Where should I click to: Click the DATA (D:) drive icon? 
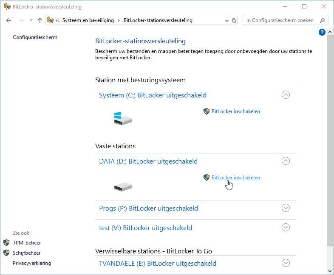click(123, 186)
